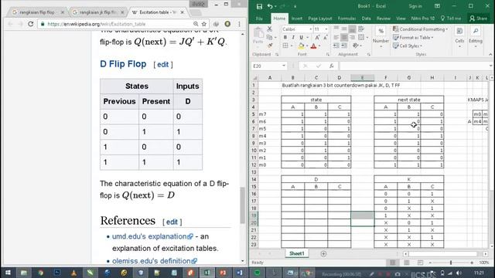This screenshot has width=495, height=278.
Task: Switch to View ribbon tab
Action: tap(401, 19)
